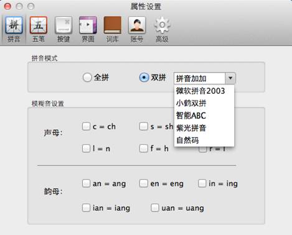Enable the uan = uang fuzzy option
This screenshot has height=235, width=292.
point(155,208)
